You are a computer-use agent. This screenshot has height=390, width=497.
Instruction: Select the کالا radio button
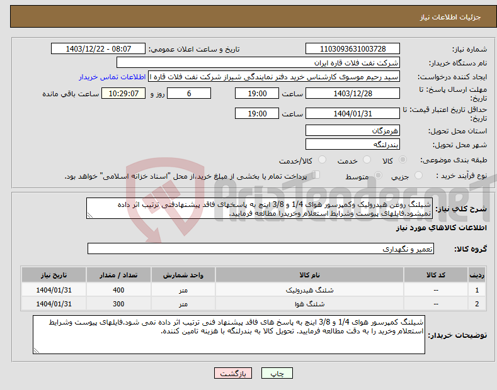(x=403, y=160)
